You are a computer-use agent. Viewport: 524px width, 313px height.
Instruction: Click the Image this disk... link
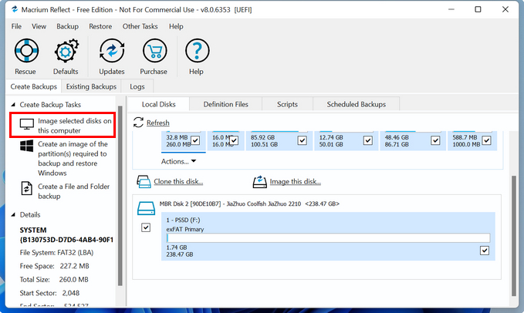(296, 181)
